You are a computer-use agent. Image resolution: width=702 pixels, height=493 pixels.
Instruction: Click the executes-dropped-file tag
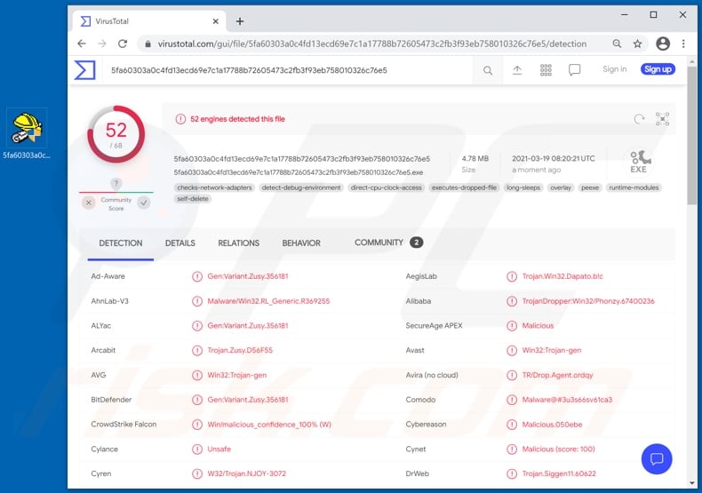pyautogui.click(x=464, y=188)
